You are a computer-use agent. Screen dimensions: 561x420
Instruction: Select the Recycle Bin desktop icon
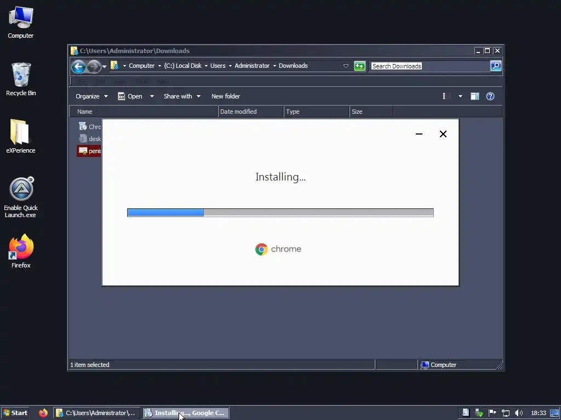coord(21,79)
